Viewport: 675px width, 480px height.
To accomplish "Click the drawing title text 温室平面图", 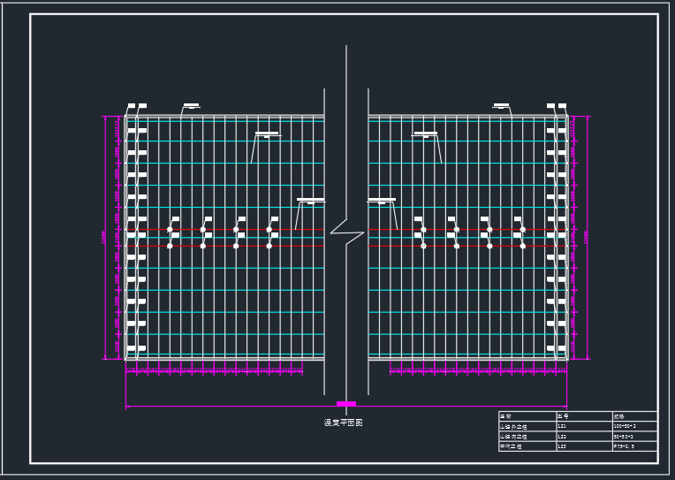I will coord(343,423).
